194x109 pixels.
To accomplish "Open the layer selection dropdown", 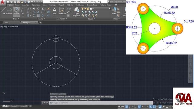I will coord(109,9).
